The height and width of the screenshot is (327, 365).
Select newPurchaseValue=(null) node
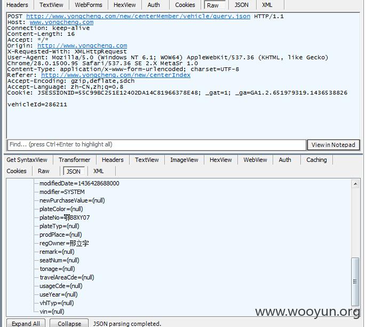72,200
